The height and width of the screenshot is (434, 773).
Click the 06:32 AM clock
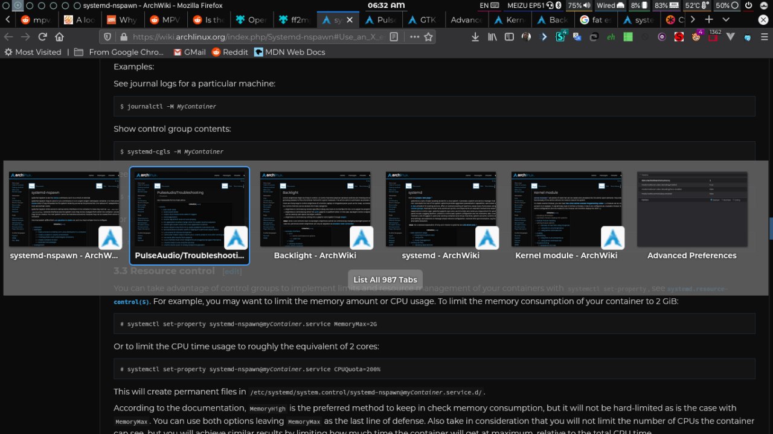(x=386, y=5)
